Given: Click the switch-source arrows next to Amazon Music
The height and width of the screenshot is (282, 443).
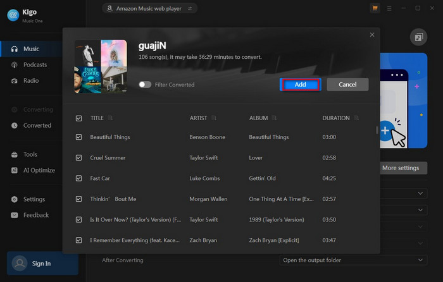Looking at the screenshot, I should pyautogui.click(x=190, y=8).
